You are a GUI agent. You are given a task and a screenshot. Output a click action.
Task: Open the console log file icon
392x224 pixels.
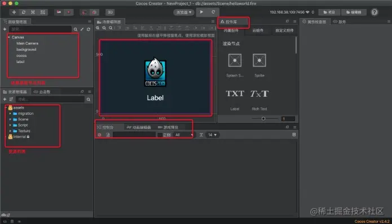[108, 135]
